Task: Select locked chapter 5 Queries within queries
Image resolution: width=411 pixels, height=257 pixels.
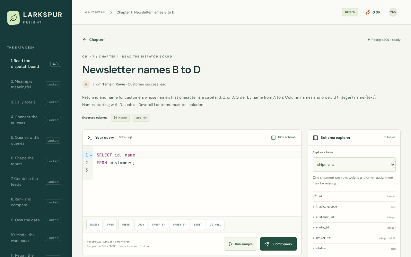Action: 36,140
